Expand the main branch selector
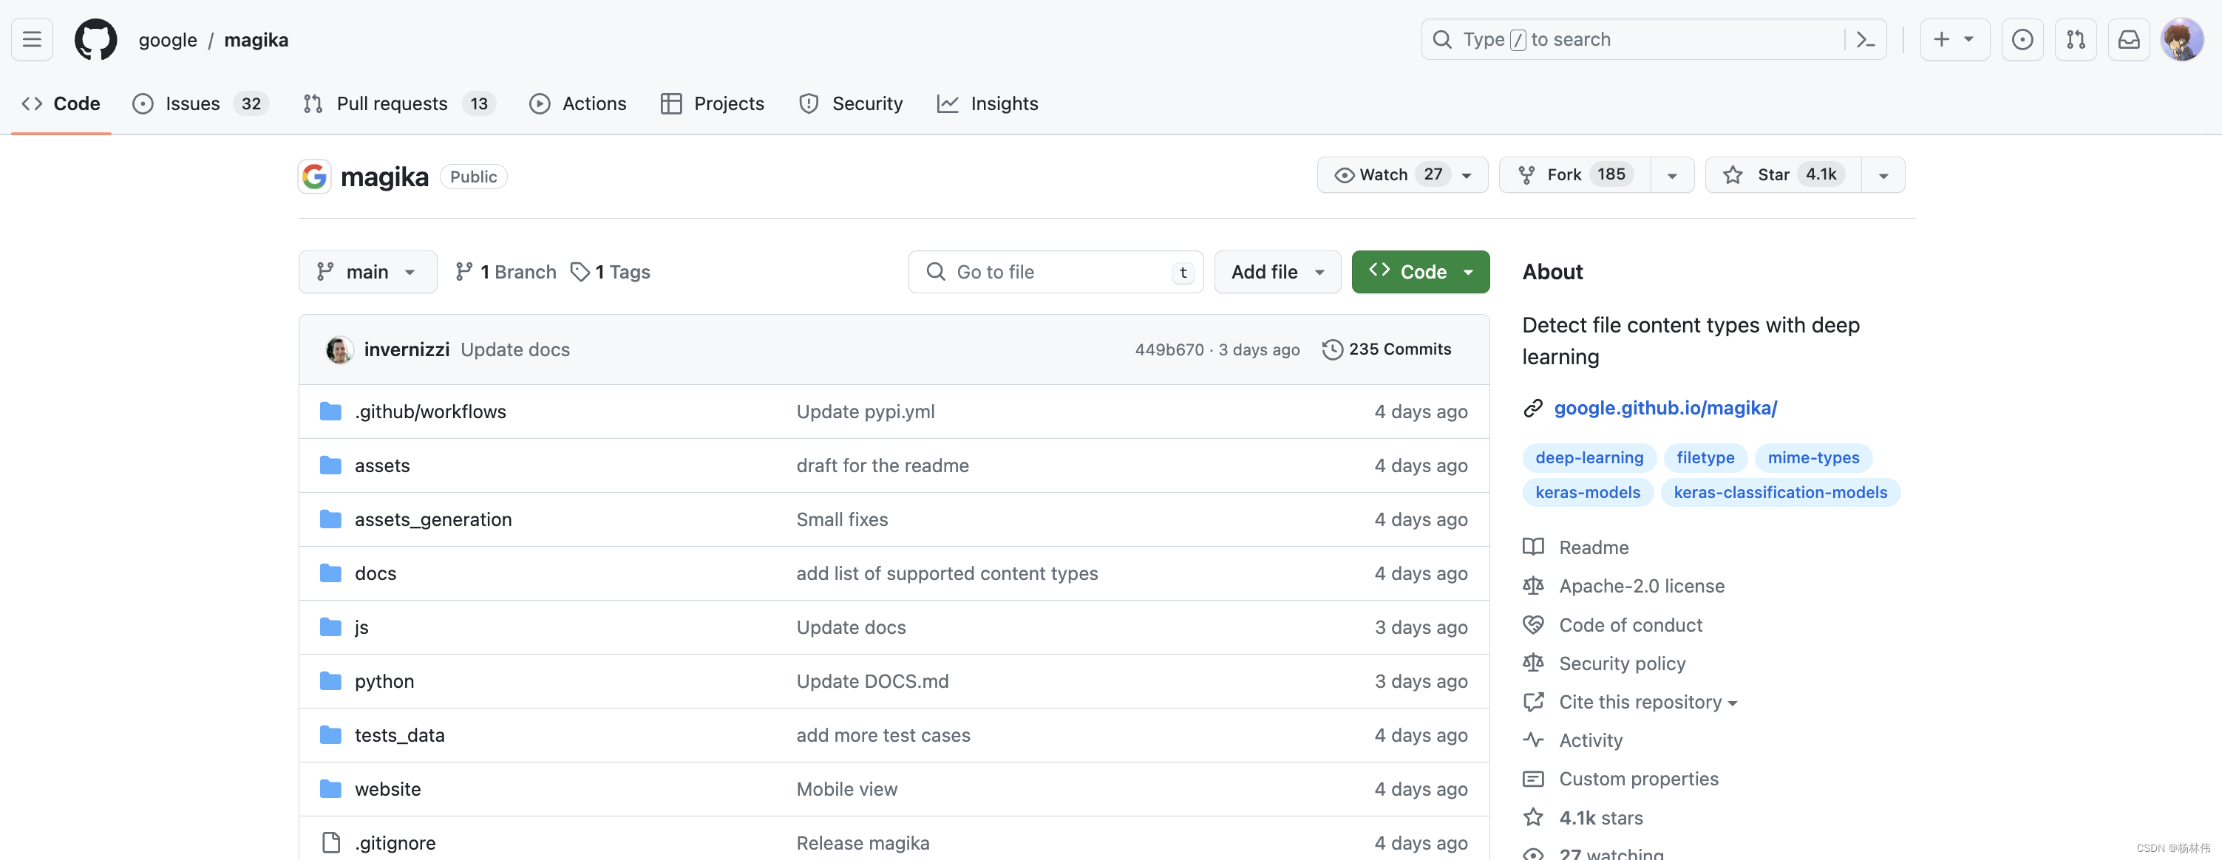 click(367, 272)
